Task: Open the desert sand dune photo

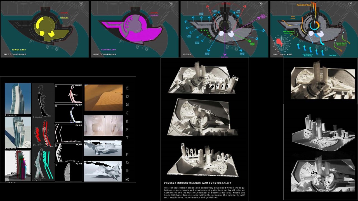Action: tap(103, 97)
